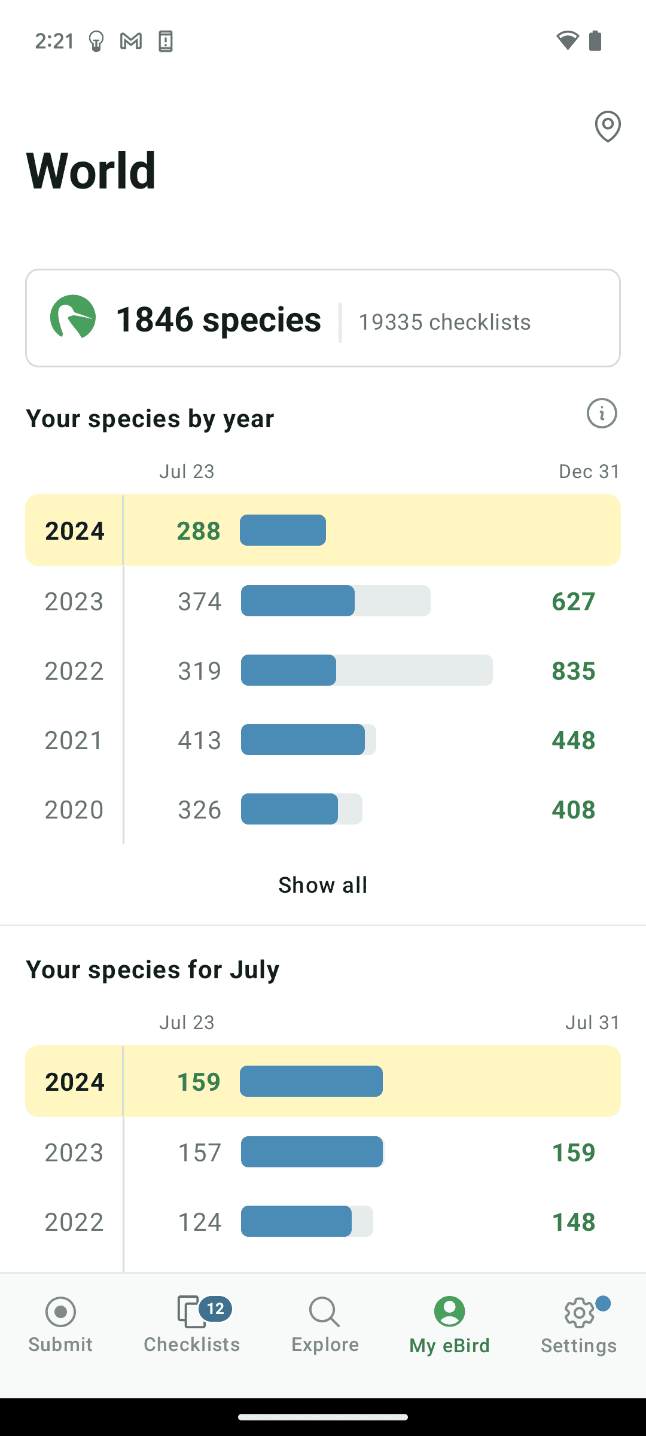Select the 2024 species-by-year row
The width and height of the screenshot is (646, 1436).
point(323,530)
